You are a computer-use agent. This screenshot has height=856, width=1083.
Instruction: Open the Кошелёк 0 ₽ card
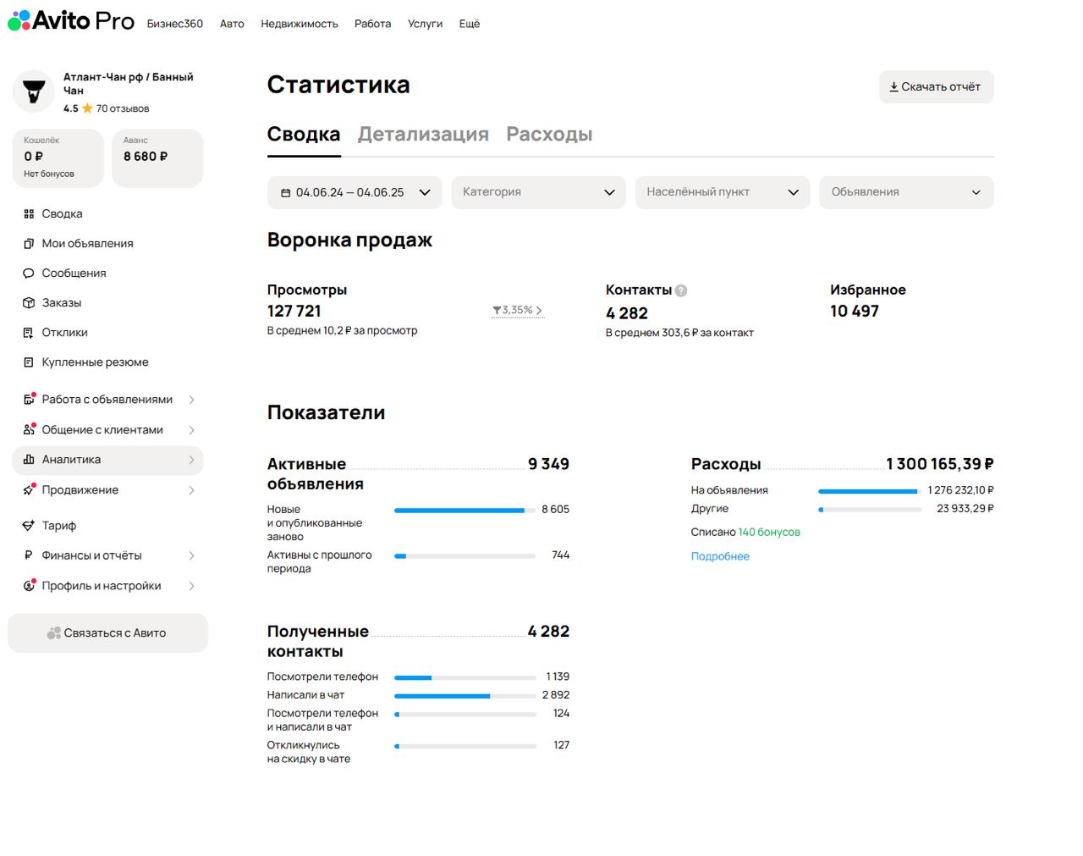[x=58, y=157]
